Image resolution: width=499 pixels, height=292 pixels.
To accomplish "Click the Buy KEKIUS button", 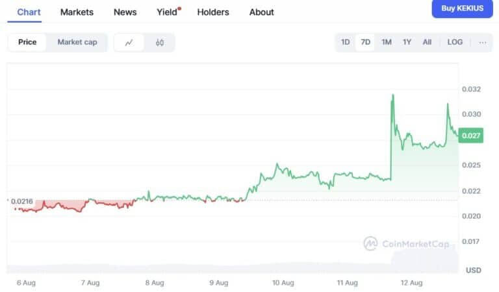I will tap(463, 8).
